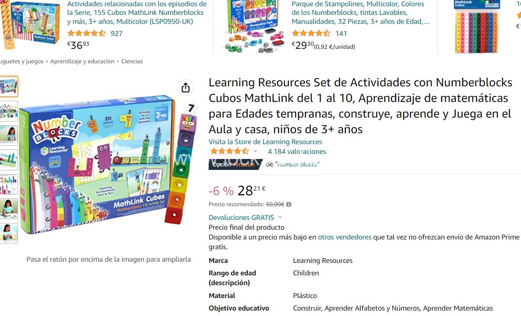Open the star rating dropdown chevron
This screenshot has height=316, width=521.
tap(255, 151)
